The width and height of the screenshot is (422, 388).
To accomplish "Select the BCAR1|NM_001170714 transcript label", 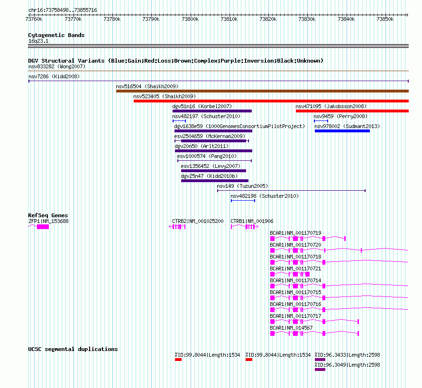I will point(295,280).
